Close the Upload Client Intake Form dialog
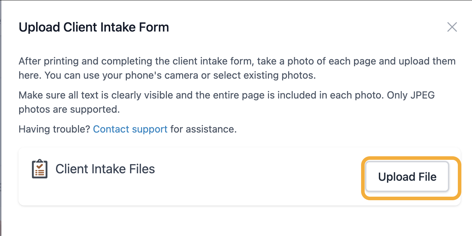This screenshot has height=236, width=472. 452,27
